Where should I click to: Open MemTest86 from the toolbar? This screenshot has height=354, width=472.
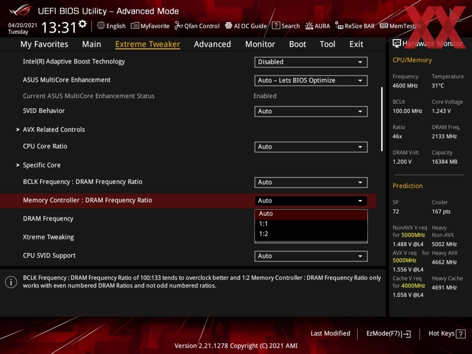(x=400, y=26)
